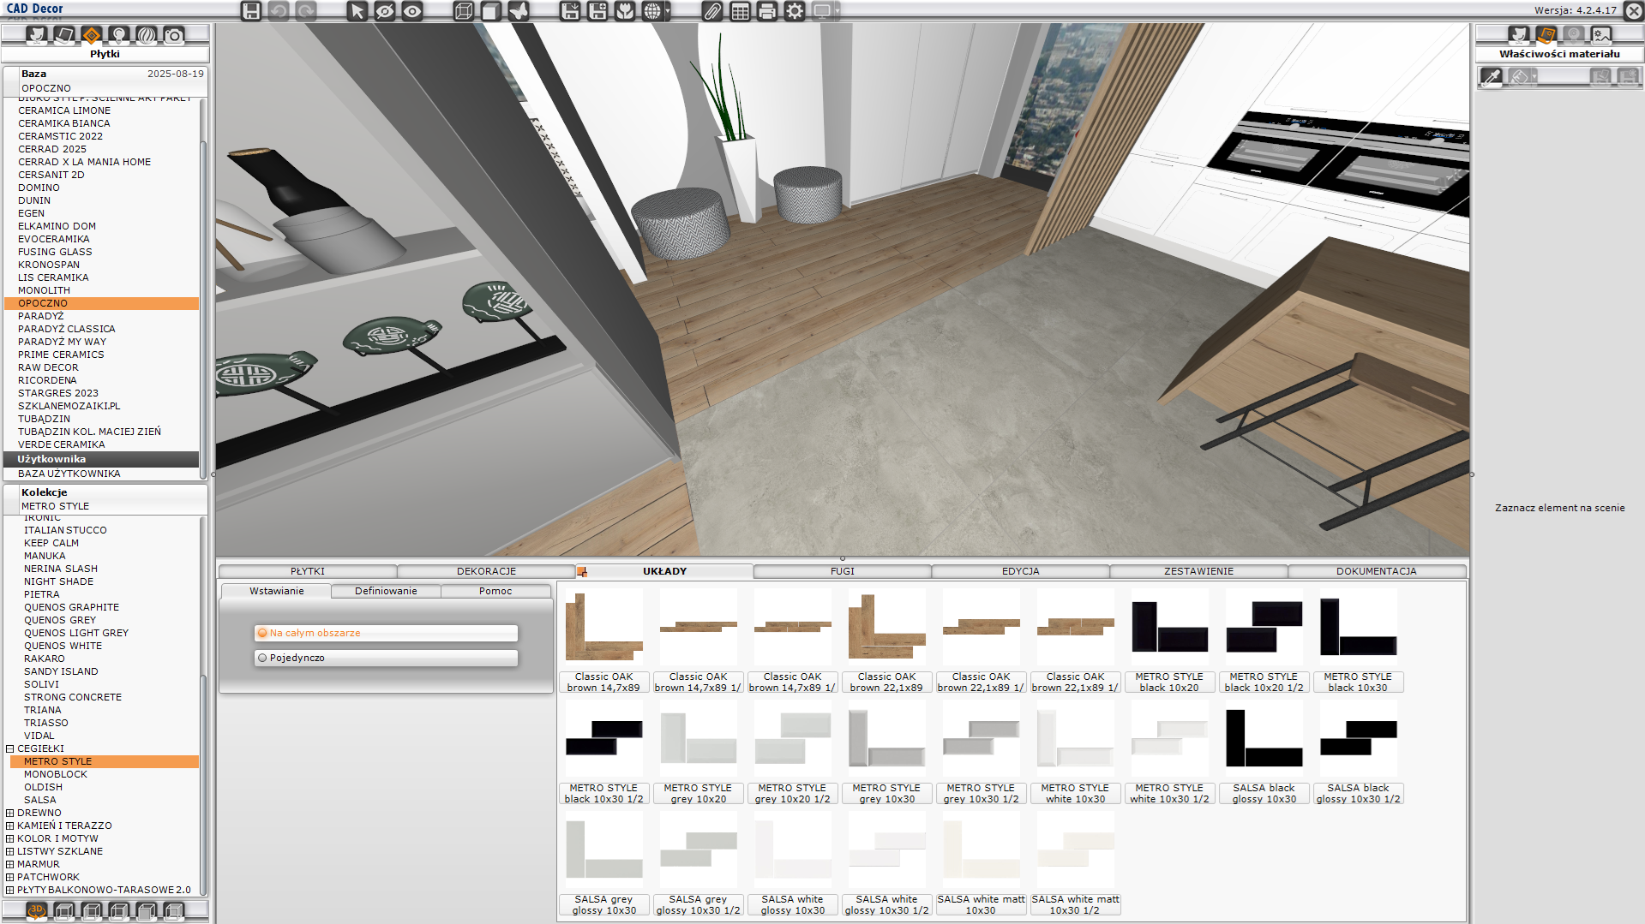
Task: Open settings via the gear icon
Action: [x=795, y=11]
